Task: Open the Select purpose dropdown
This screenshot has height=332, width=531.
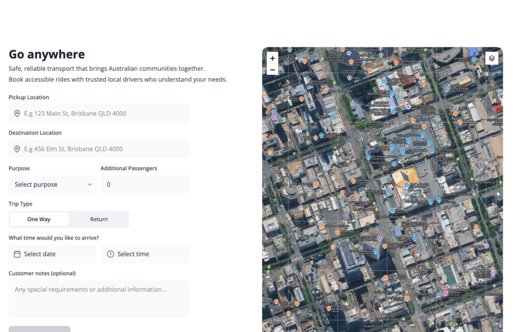Action: [x=53, y=184]
